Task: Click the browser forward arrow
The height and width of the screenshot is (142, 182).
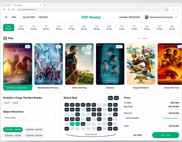Action: 9,10
